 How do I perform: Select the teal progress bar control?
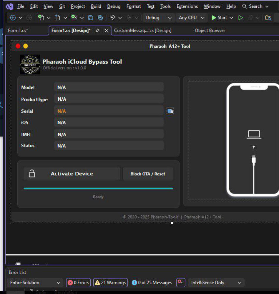click(x=98, y=188)
